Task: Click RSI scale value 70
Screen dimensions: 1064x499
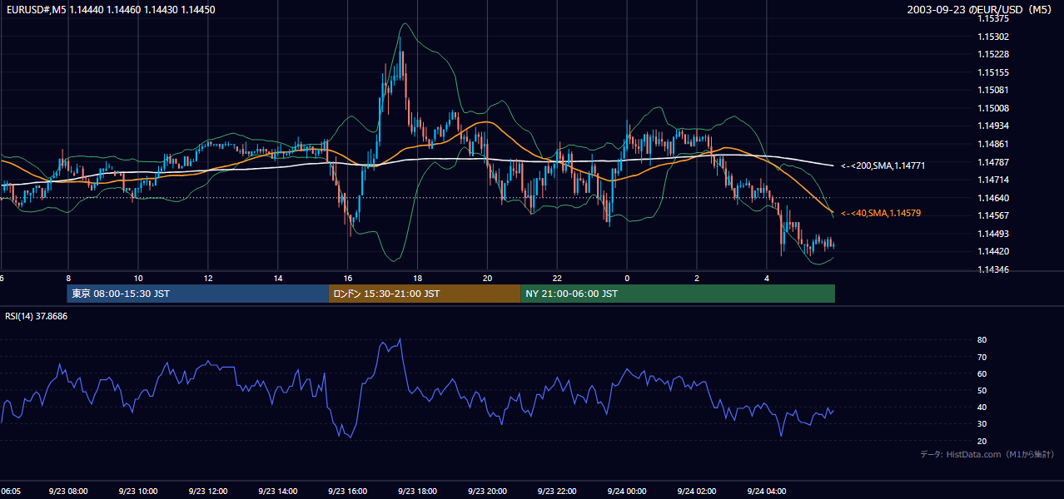Action: 982,357
